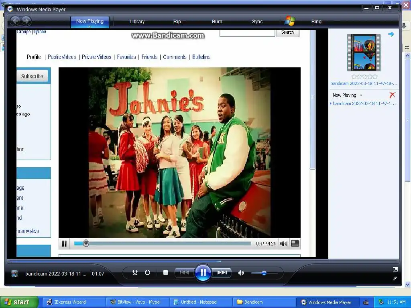Select the film reel video thumbnail
Image resolution: width=411 pixels, height=308 pixels.
click(364, 53)
